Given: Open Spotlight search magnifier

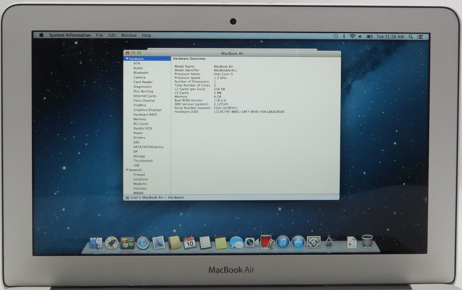Looking at the screenshot, I should pyautogui.click(x=411, y=37).
